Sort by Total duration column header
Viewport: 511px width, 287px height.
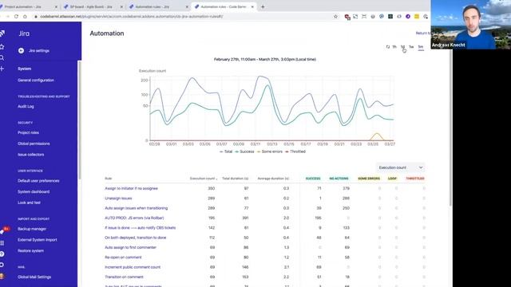235,179
